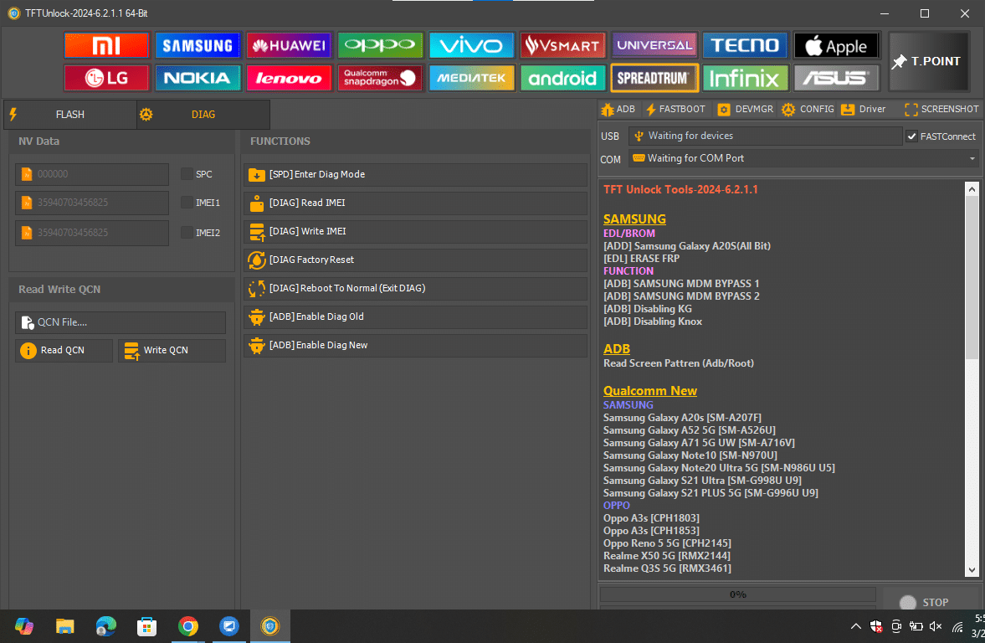
Task: Open DEVMGR device manager
Action: click(x=745, y=109)
